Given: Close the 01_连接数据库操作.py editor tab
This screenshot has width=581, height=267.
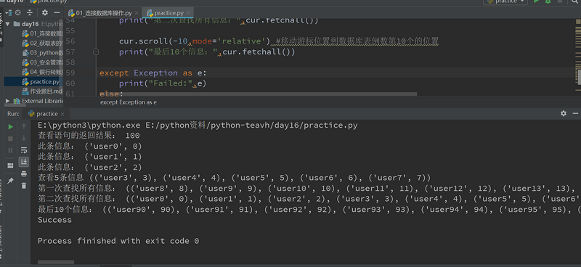Looking at the screenshot, I should (x=136, y=13).
